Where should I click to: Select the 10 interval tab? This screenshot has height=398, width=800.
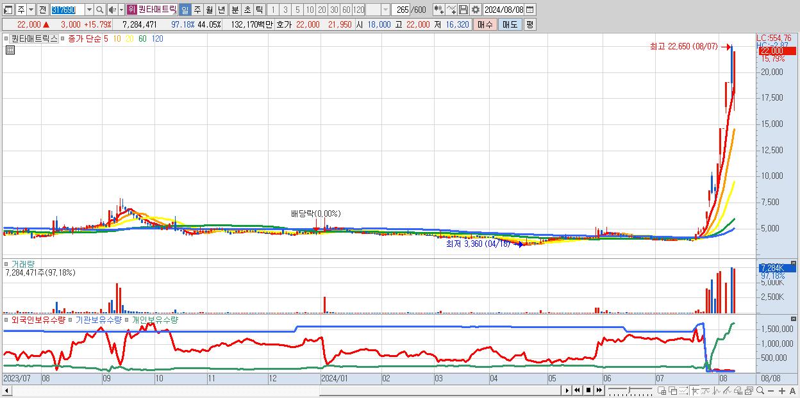tap(310, 10)
